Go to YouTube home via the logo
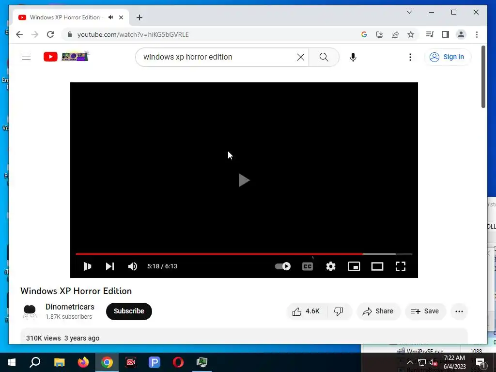Screen dimensions: 496x372 [x=66, y=57]
